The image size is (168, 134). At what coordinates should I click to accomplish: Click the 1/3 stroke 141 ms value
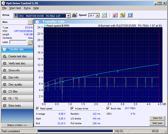pyautogui.click(x=96, y=119)
